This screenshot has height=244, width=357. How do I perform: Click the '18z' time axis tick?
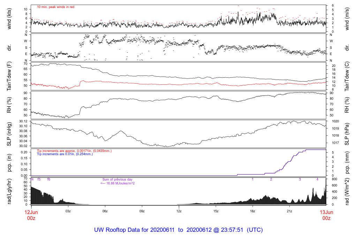pos(252,211)
